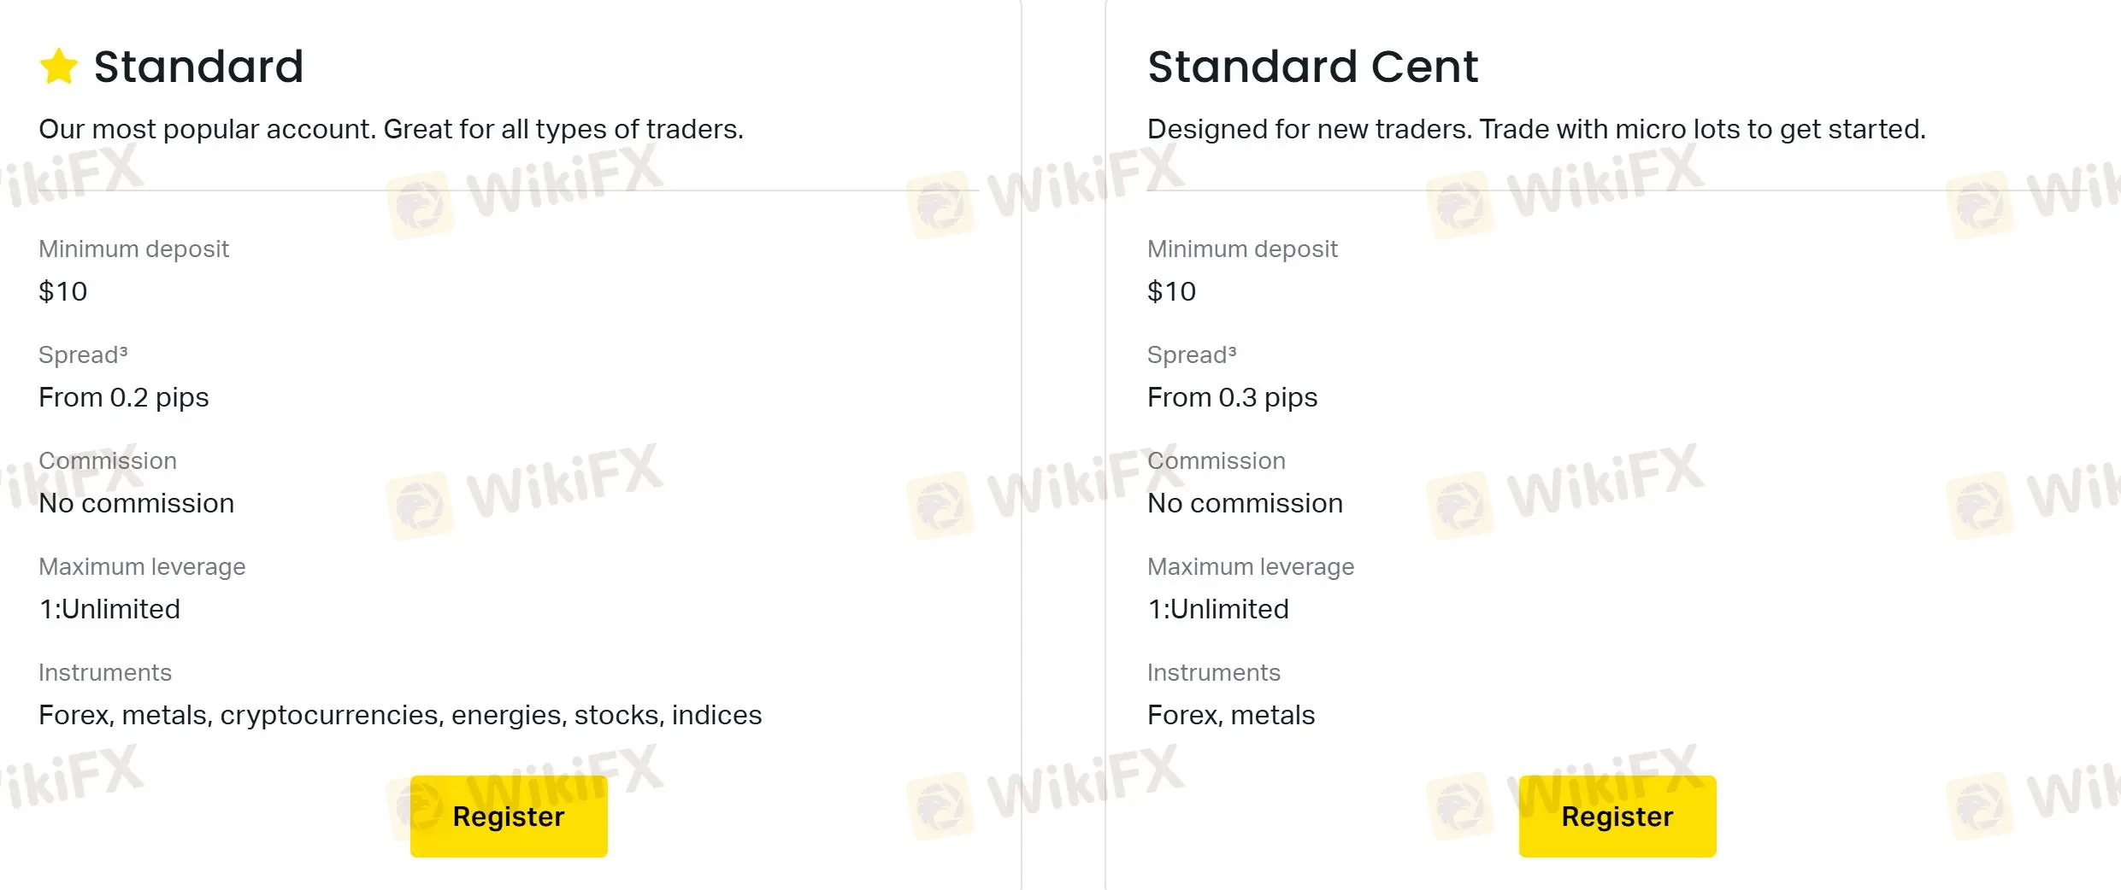Screen dimensions: 2121x890
Task: Click the 'Forex, metals, cryptocurrencies' instruments list
Action: pyautogui.click(x=400, y=715)
